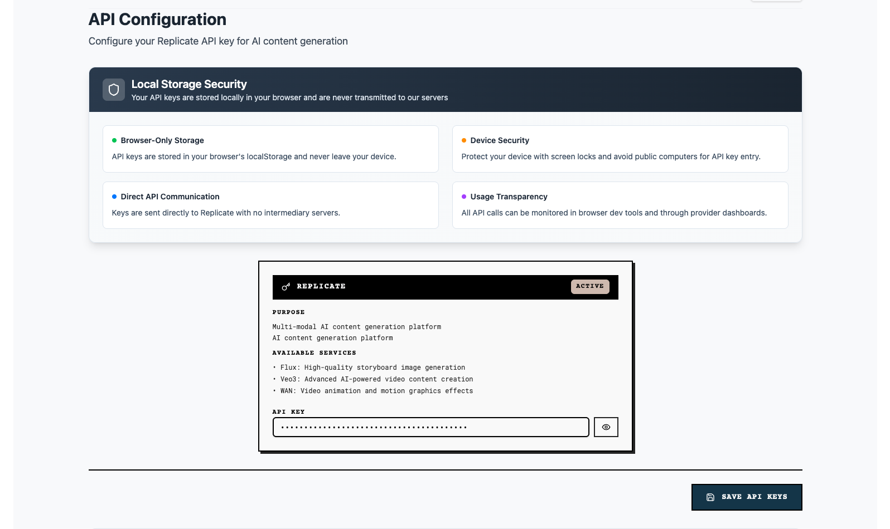This screenshot has height=529, width=890.
Task: Click the Usage Transparency card text
Action: coord(614,213)
